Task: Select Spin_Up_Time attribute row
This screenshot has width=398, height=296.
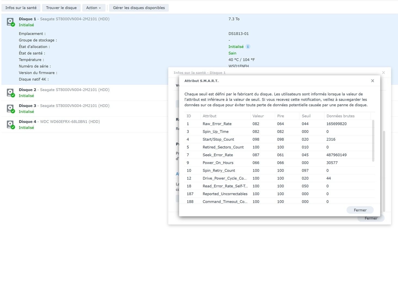Action: (x=278, y=132)
